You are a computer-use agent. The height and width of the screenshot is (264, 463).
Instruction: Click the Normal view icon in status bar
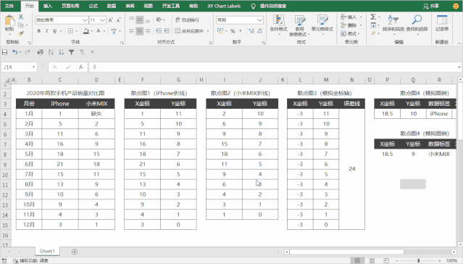pyautogui.click(x=358, y=260)
